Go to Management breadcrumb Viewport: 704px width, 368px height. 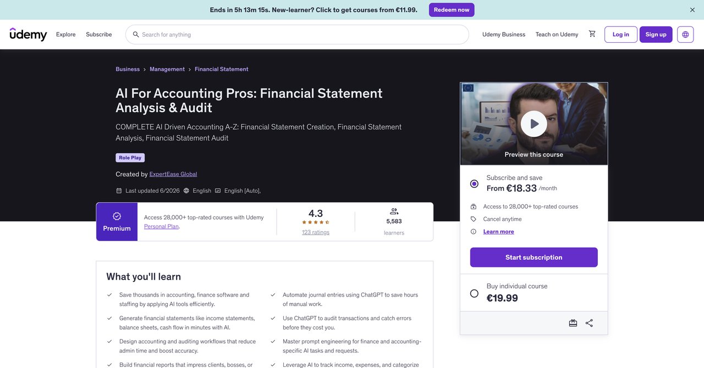click(167, 69)
